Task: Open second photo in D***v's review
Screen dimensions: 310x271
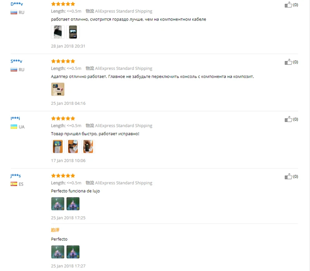Action: 73,32
